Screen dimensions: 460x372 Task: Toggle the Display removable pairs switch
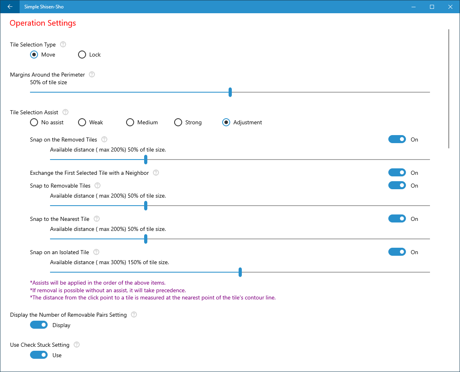[x=39, y=325]
